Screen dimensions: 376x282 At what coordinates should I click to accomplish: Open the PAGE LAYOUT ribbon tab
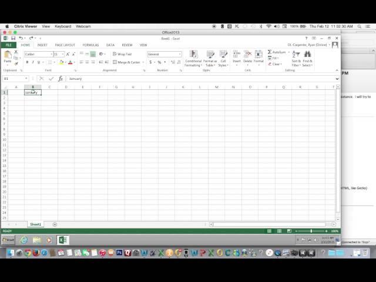click(65, 45)
